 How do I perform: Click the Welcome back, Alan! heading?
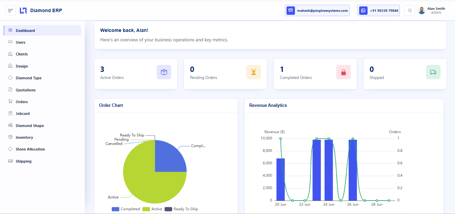(124, 30)
